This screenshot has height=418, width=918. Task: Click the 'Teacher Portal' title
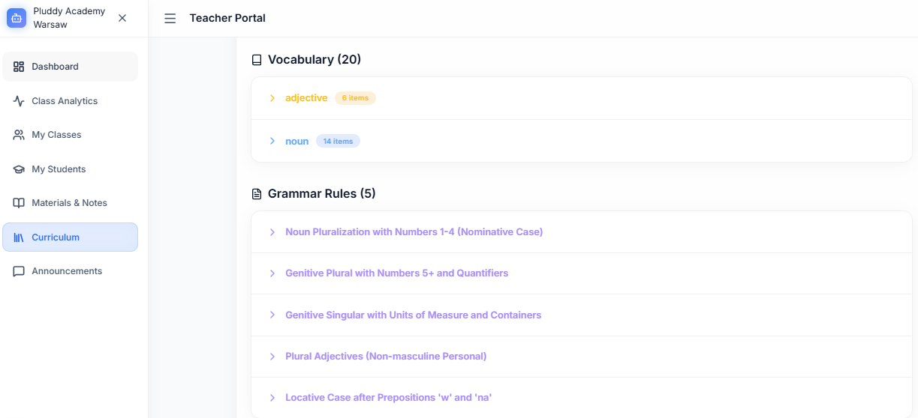coord(227,18)
